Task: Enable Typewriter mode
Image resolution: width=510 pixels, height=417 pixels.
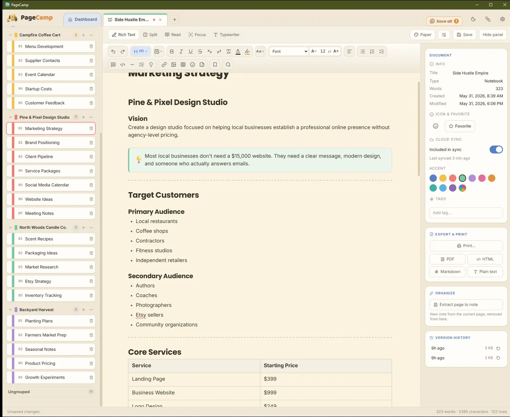Action: click(226, 35)
